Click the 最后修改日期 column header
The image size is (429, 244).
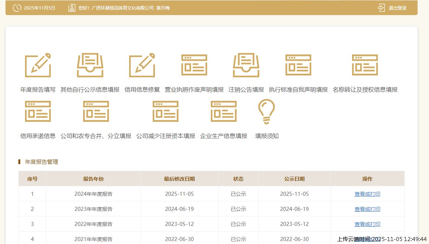(180, 179)
